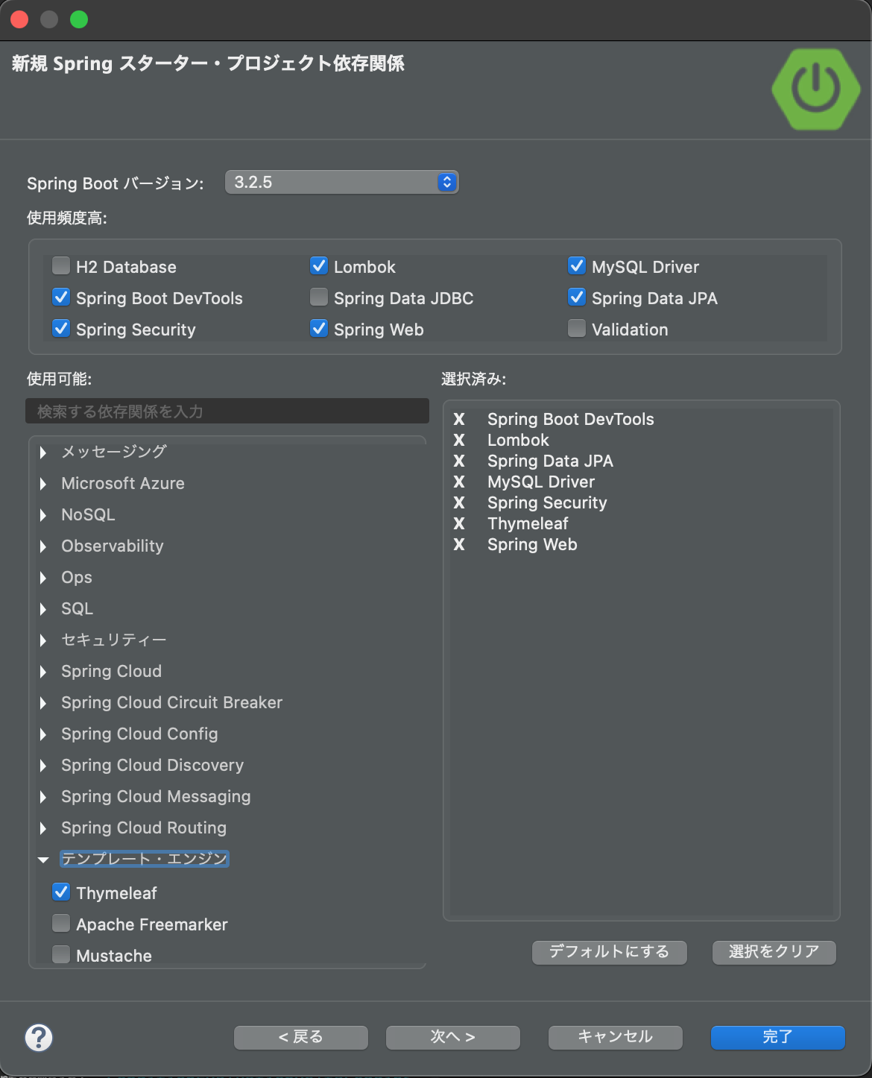Tick the Apache Freemarker checkbox
Screen dimensions: 872x1078
pyautogui.click(x=61, y=924)
